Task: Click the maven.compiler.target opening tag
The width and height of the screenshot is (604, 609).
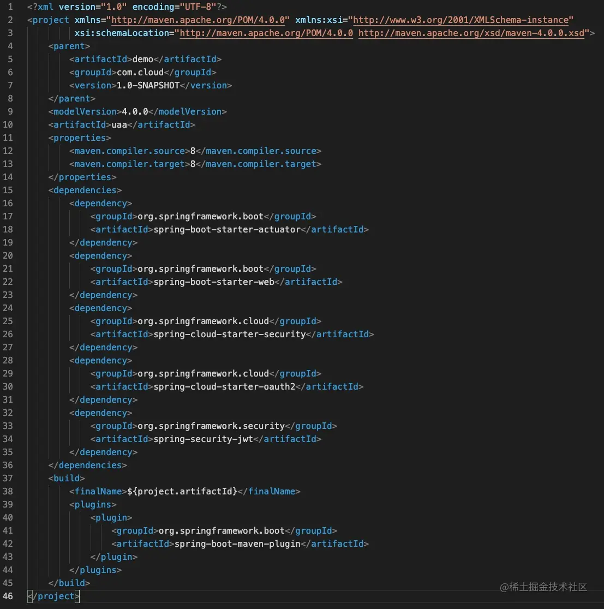Action: pos(130,164)
